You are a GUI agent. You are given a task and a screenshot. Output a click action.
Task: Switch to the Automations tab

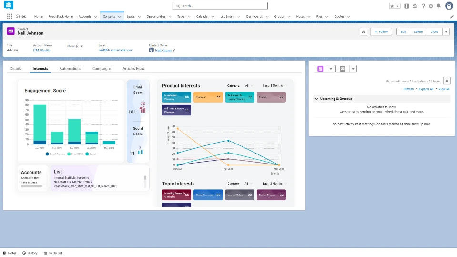pyautogui.click(x=70, y=69)
